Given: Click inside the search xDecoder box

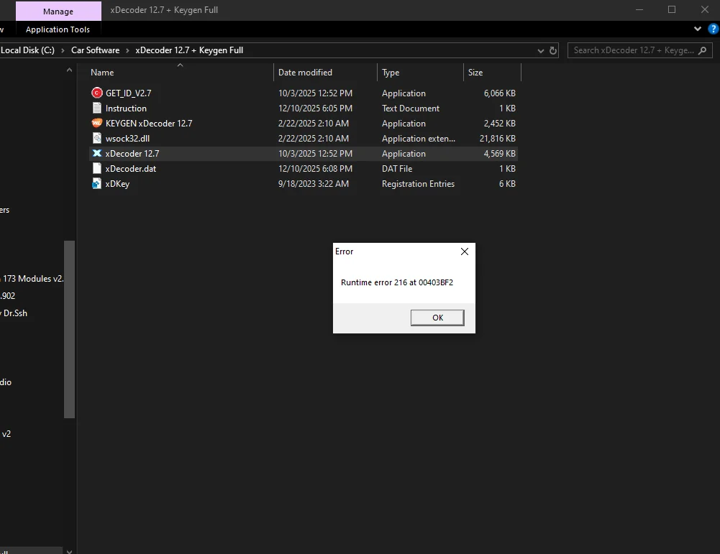Looking at the screenshot, I should [x=633, y=50].
